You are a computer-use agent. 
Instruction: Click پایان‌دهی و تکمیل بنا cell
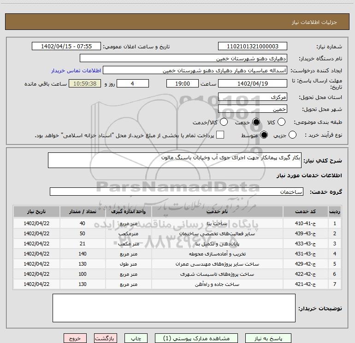pos(217,244)
